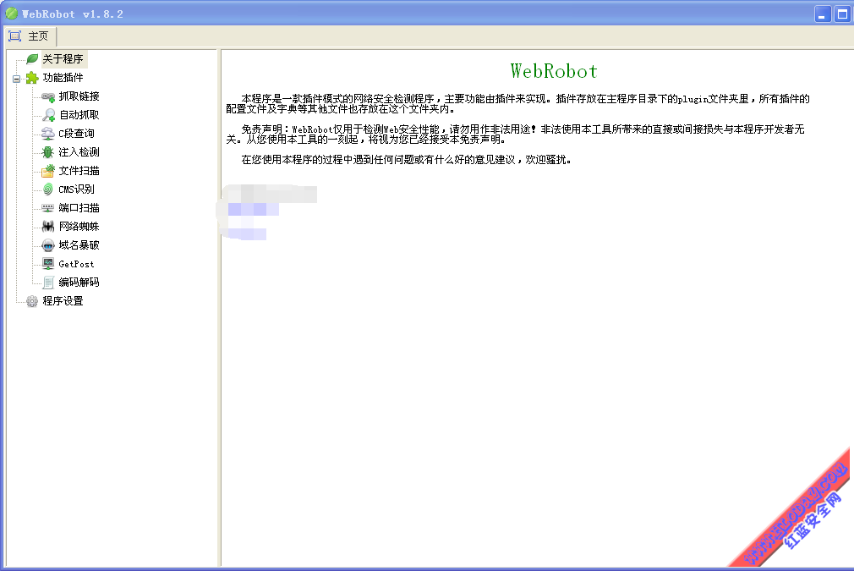Click the 主页 tab icon

coord(14,36)
